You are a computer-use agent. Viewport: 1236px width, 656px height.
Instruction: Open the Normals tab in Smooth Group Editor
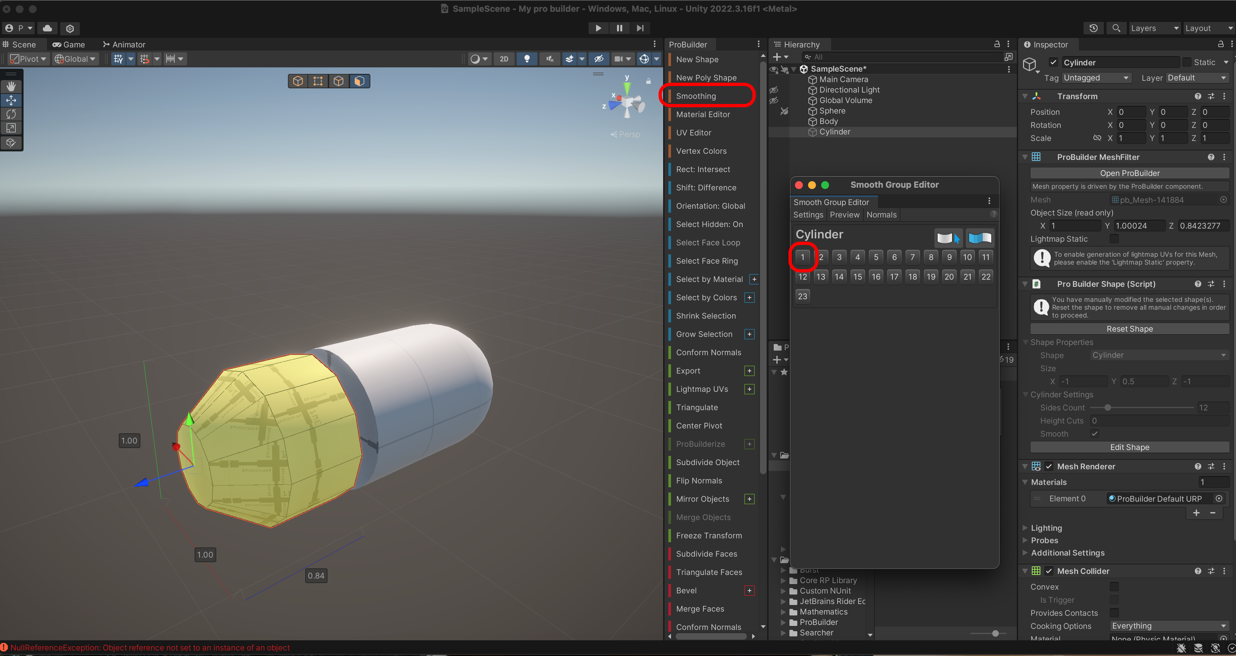[x=881, y=215]
